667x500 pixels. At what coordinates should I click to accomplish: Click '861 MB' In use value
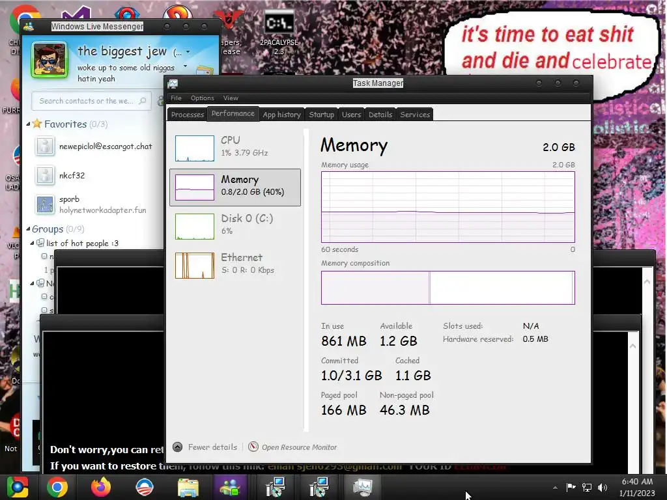[344, 341]
